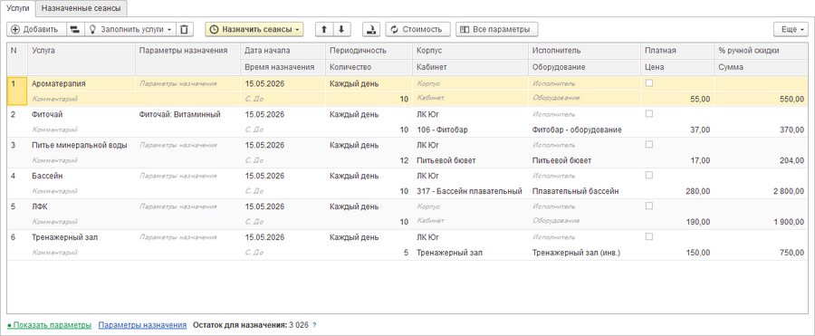Open the Назначить сеансы dropdown

[x=254, y=30]
